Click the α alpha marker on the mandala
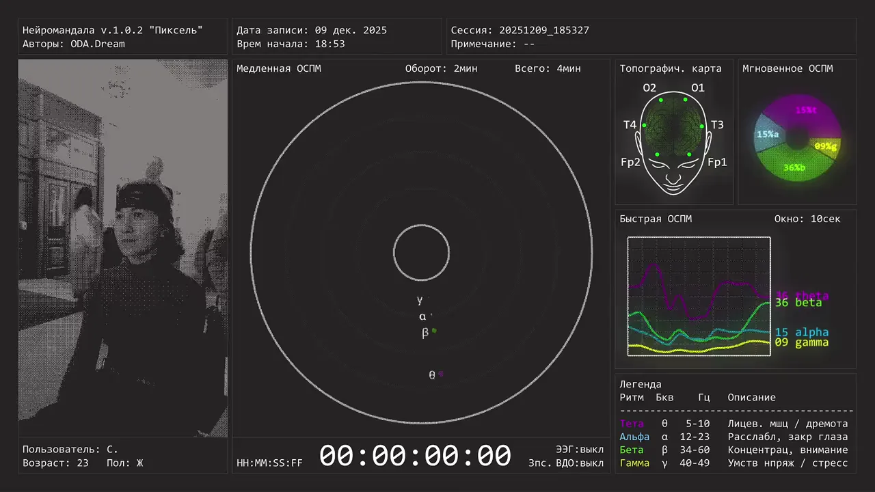 click(422, 316)
